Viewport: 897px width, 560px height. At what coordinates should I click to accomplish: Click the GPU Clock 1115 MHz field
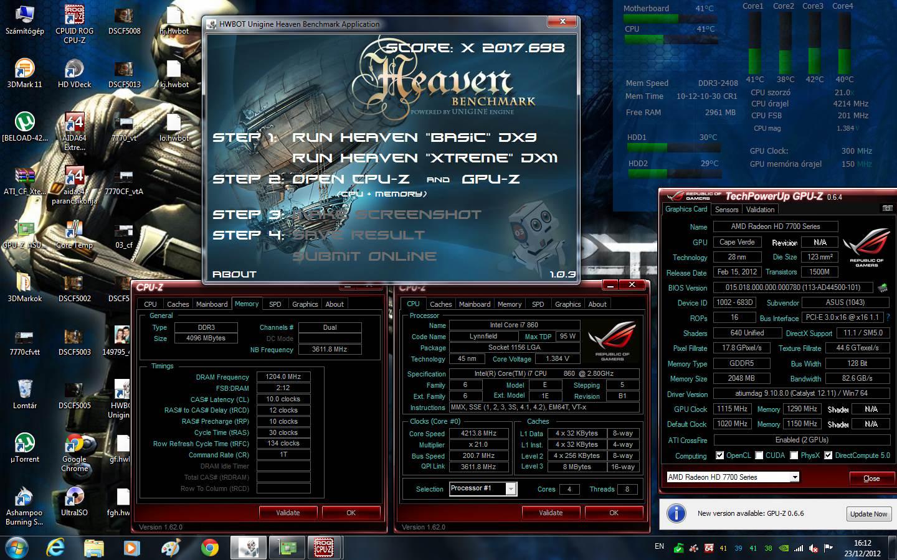(x=732, y=409)
